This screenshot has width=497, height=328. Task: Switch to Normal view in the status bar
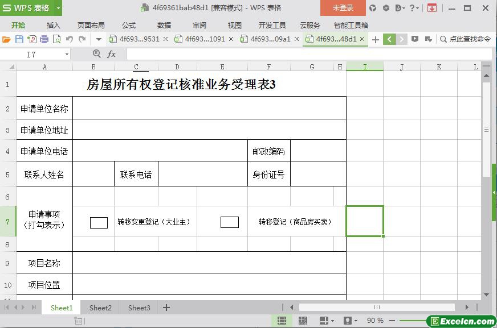click(x=282, y=321)
